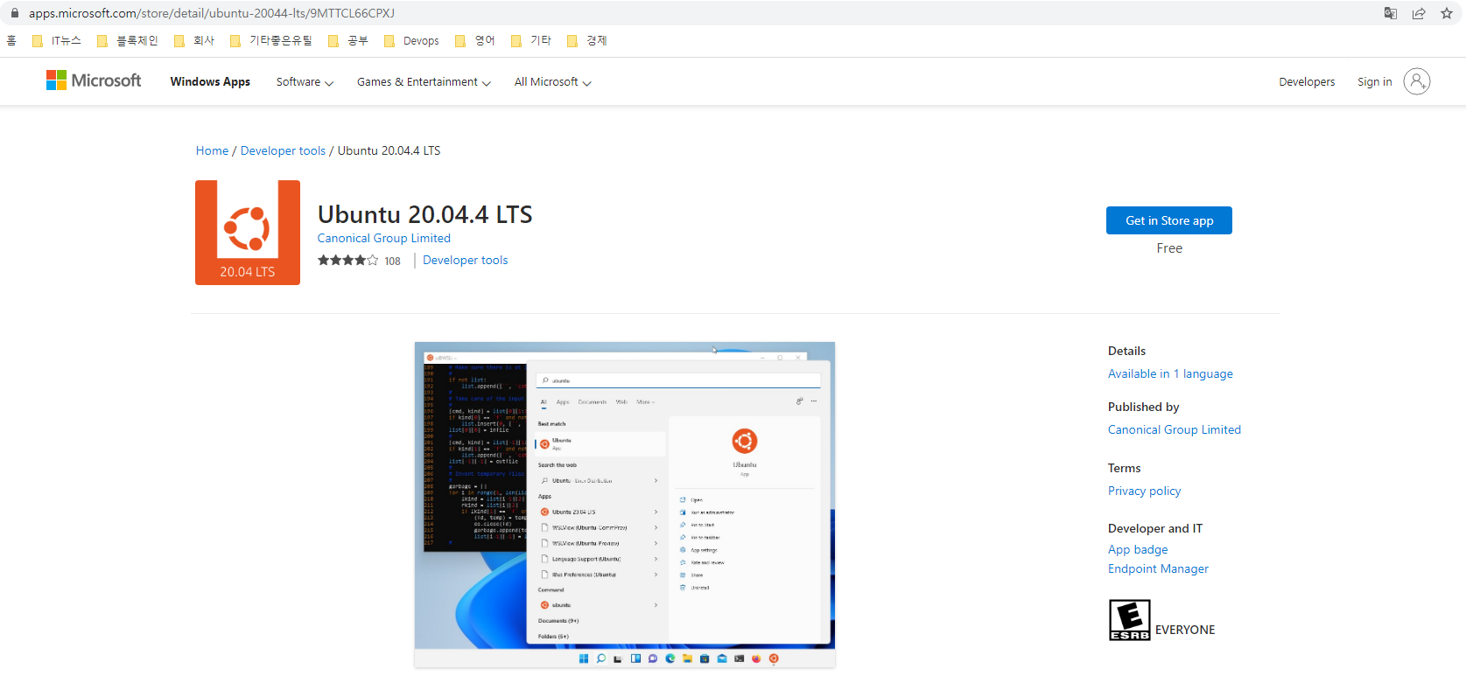Bookmark this page with the star icon
1466x697 pixels.
[1447, 13]
